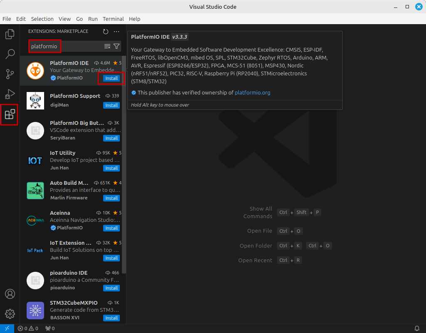Viewport: 426px width, 333px height.
Task: Install the STM32CubeMXPIO extension
Action: pos(111,318)
